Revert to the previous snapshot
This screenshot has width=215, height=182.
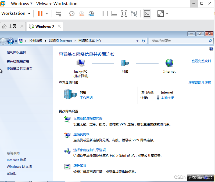tap(82, 14)
